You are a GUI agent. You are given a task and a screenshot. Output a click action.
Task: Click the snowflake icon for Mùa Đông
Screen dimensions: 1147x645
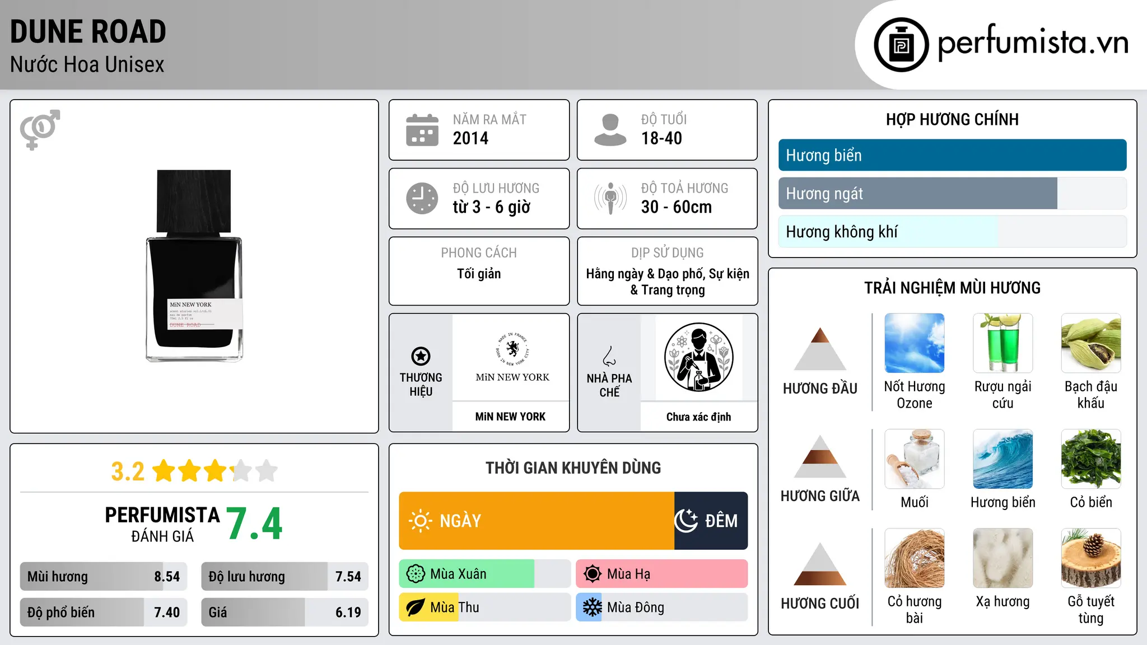[x=593, y=607]
